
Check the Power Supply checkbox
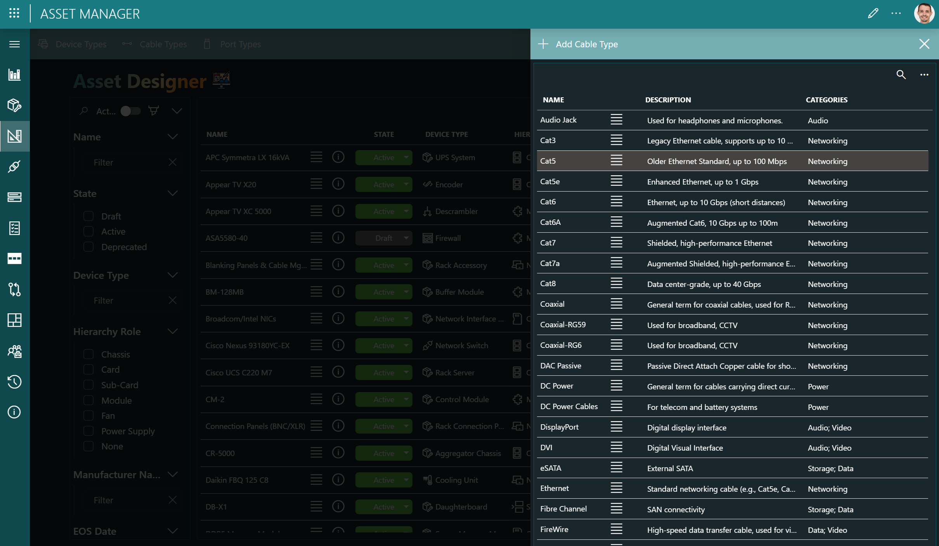(88, 431)
